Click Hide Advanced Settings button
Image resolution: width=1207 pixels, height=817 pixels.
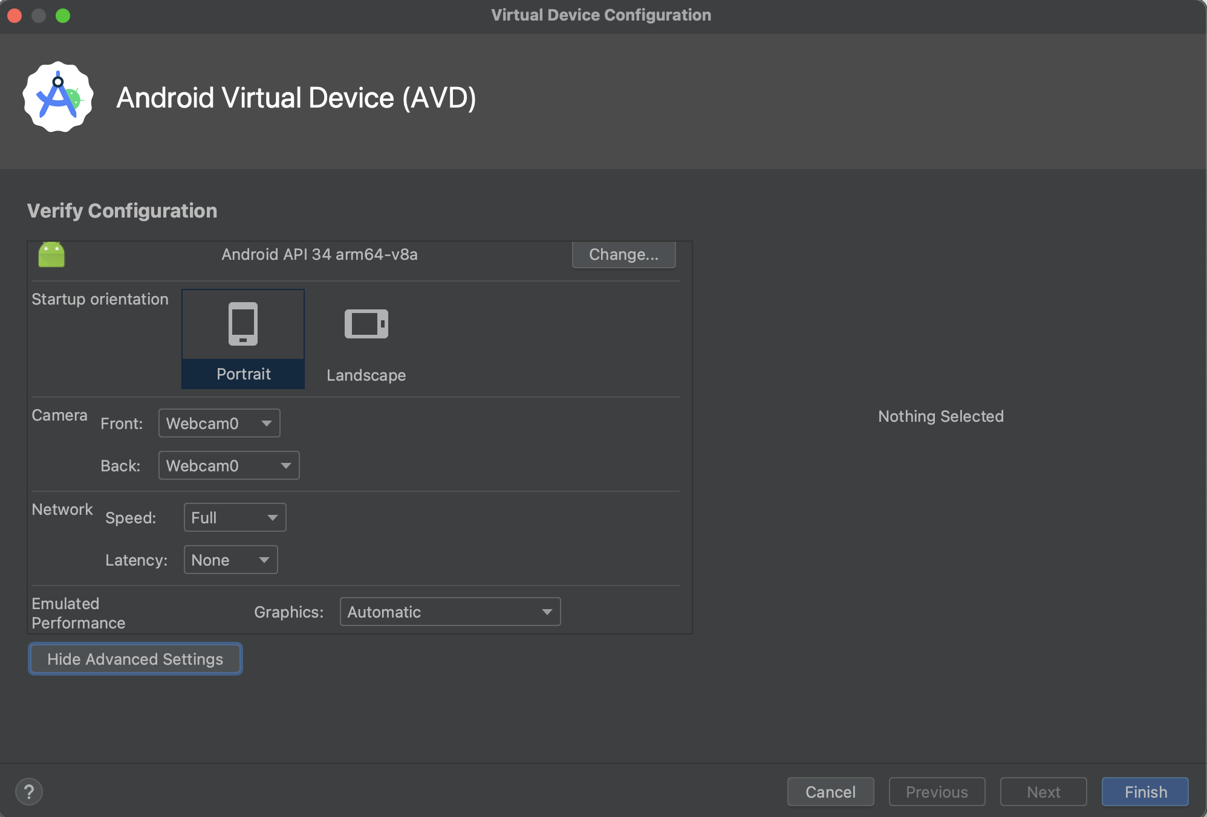point(135,659)
